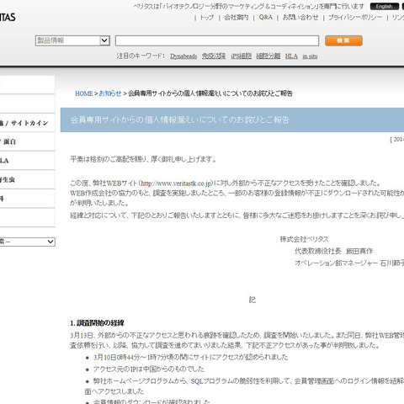Click the http://www.veritastk.co.jp URL text
The height and width of the screenshot is (404, 404).
point(176,183)
